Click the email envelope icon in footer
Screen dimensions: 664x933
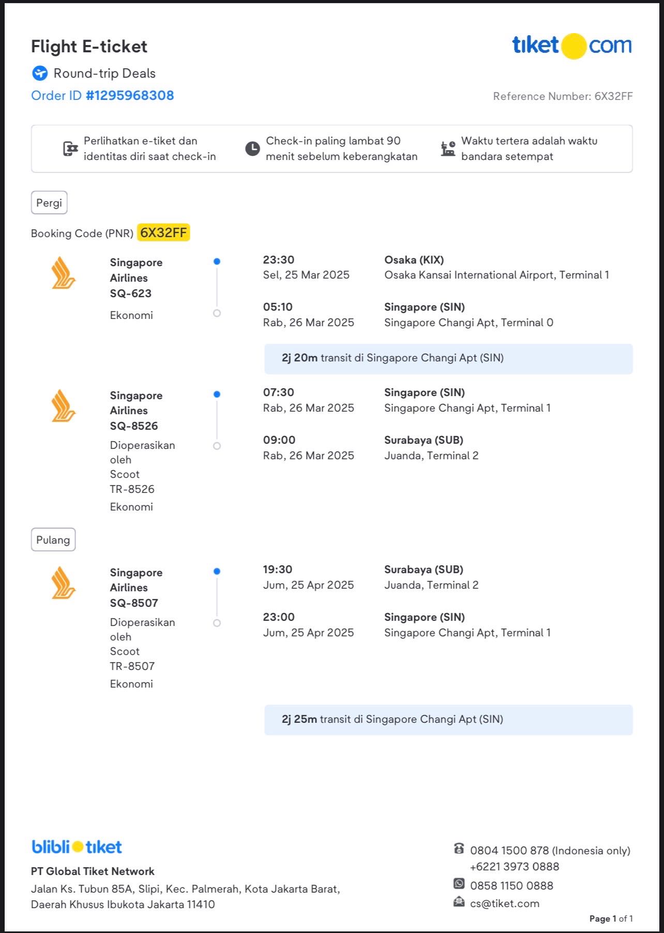[459, 902]
